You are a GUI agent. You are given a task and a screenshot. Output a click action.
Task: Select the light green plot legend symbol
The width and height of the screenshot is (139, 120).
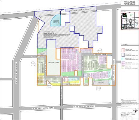click(x=123, y=67)
